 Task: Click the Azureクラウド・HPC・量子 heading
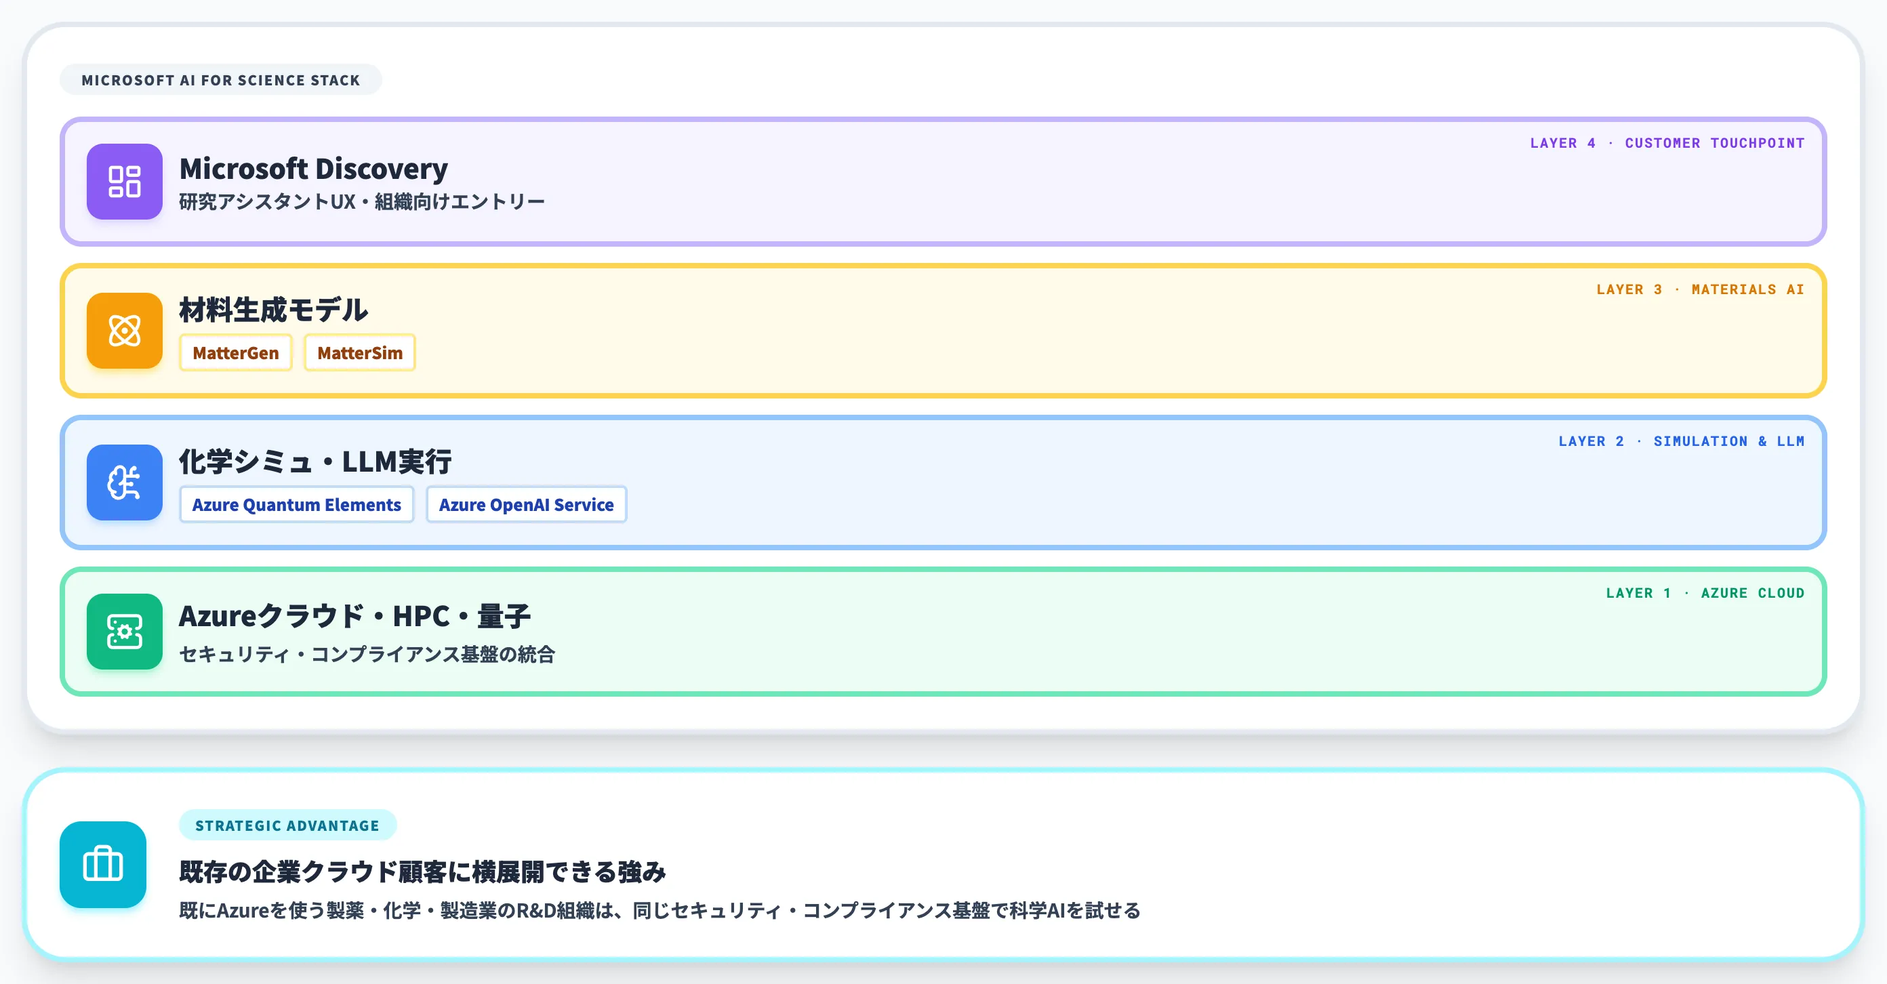355,617
